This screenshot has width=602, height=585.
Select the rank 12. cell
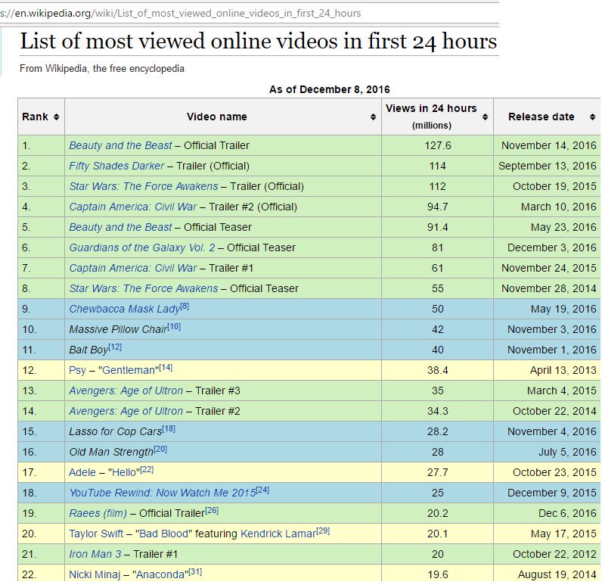(41, 370)
